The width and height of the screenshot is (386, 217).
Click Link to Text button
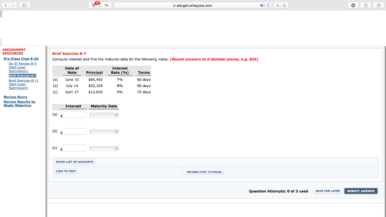click(x=66, y=171)
